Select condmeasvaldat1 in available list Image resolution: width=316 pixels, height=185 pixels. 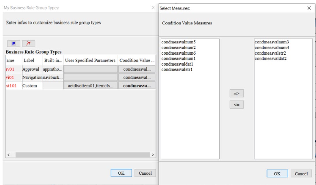point(177,64)
